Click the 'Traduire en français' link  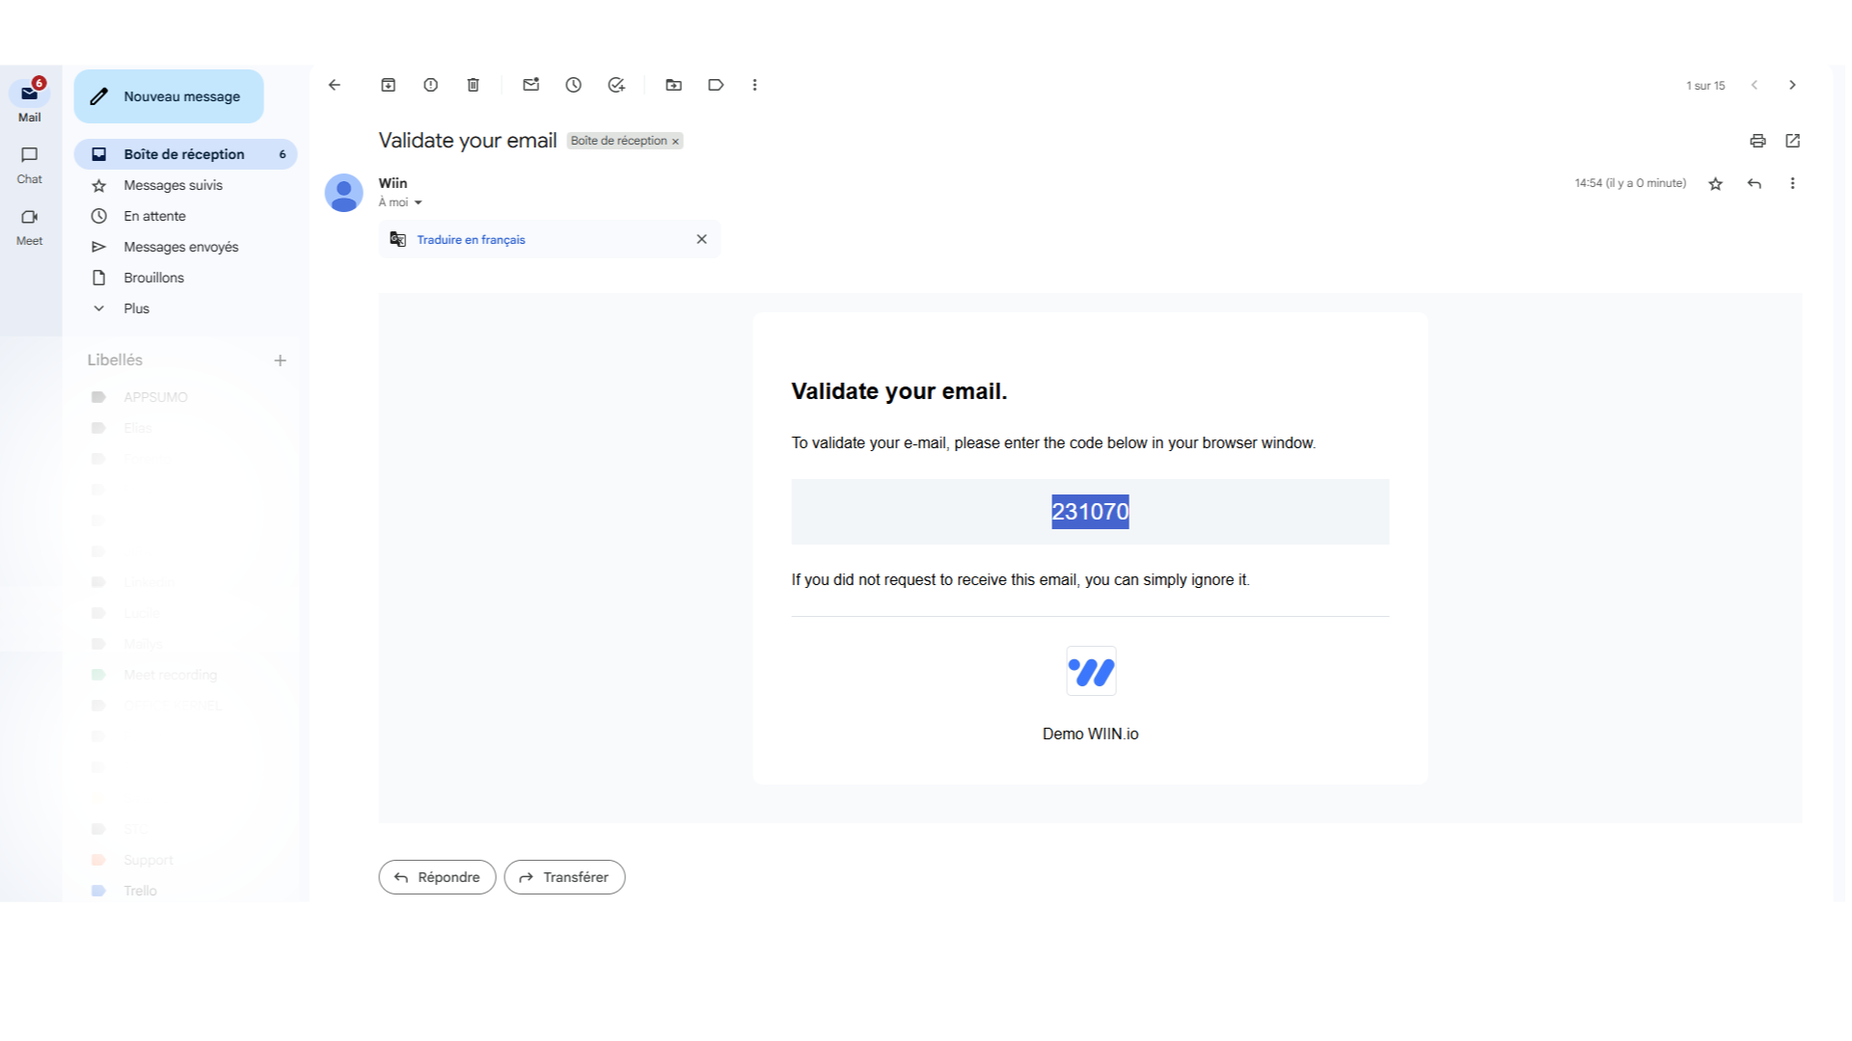pos(471,240)
